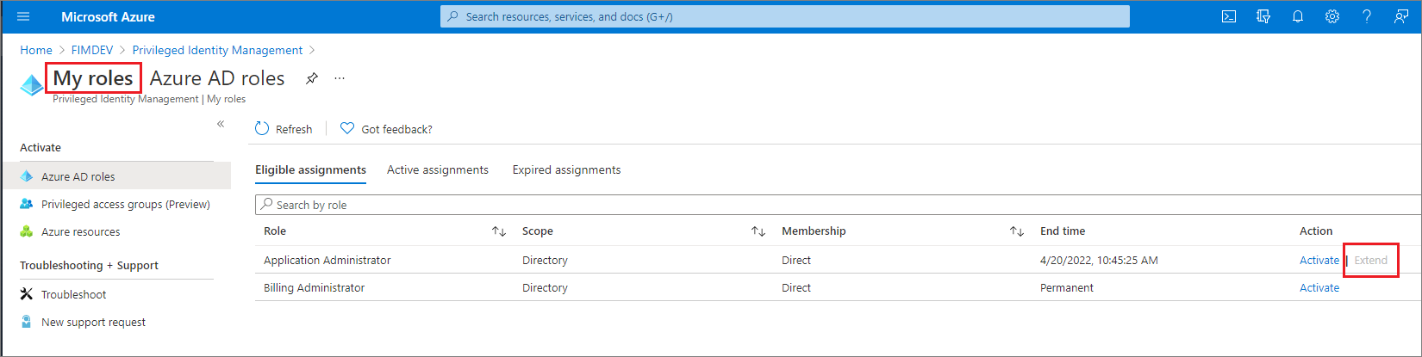
Task: Click the Azure resources sidebar icon
Action: (27, 231)
